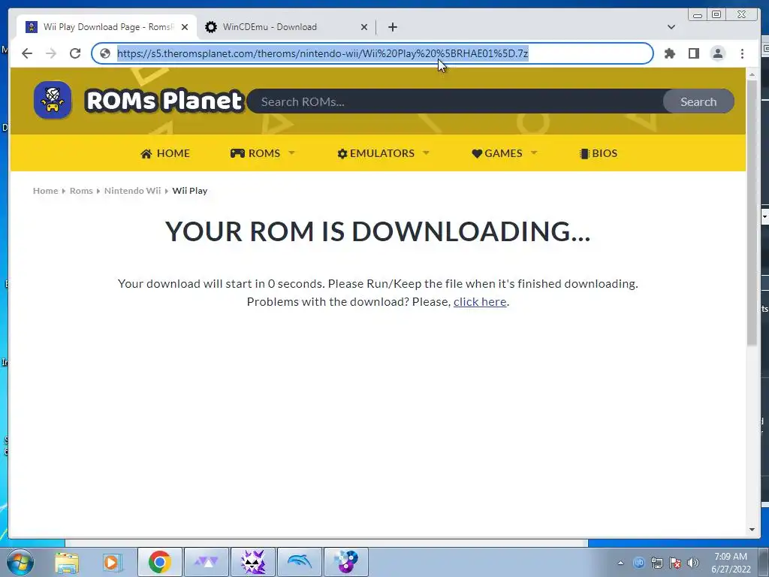Viewport: 769px width, 577px height.
Task: Open the ROMS menu item
Action: coord(255,153)
